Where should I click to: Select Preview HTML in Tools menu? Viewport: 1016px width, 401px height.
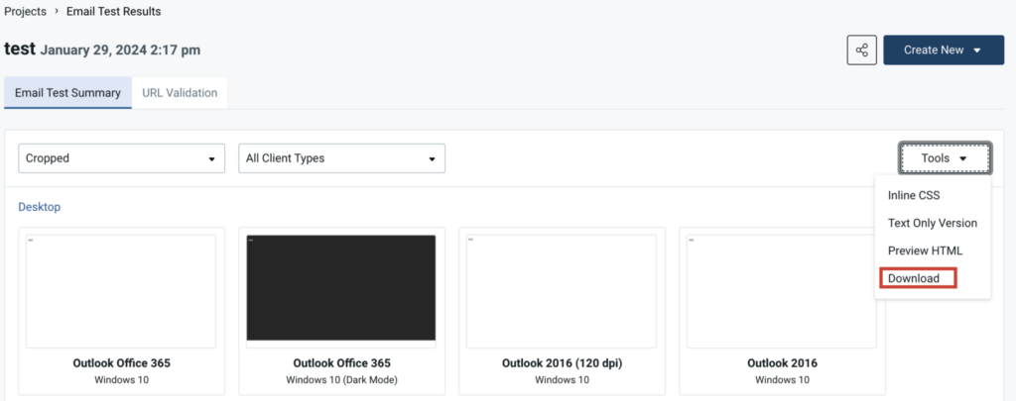tap(926, 251)
